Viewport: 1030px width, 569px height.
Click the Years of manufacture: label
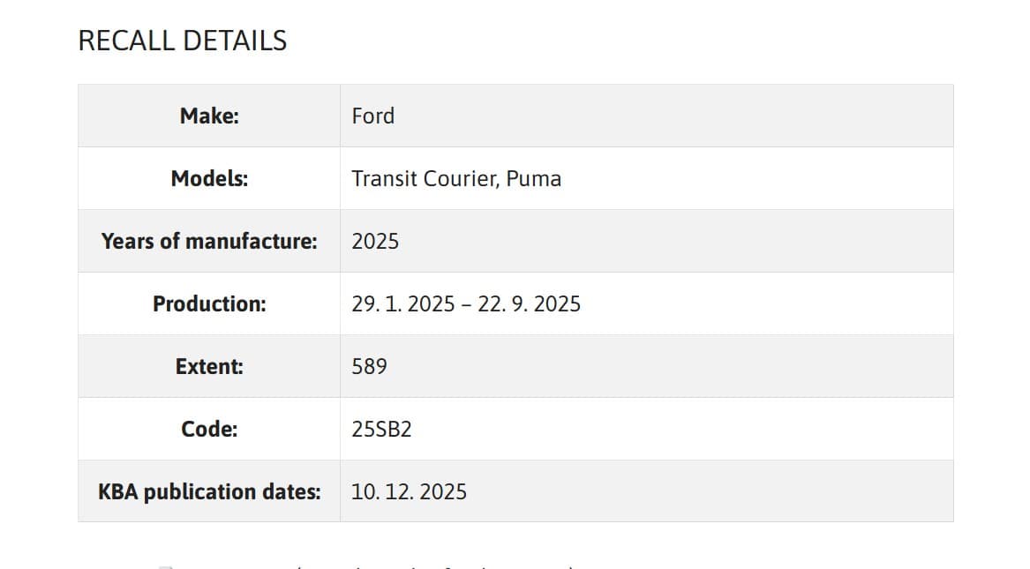209,241
